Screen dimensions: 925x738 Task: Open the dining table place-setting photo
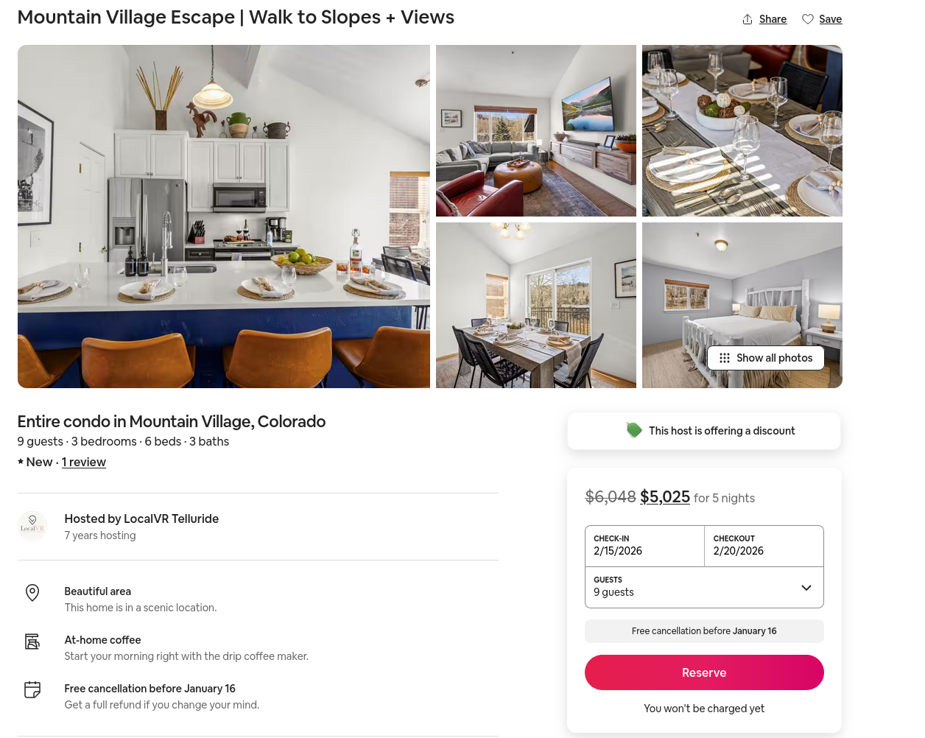[x=742, y=130]
